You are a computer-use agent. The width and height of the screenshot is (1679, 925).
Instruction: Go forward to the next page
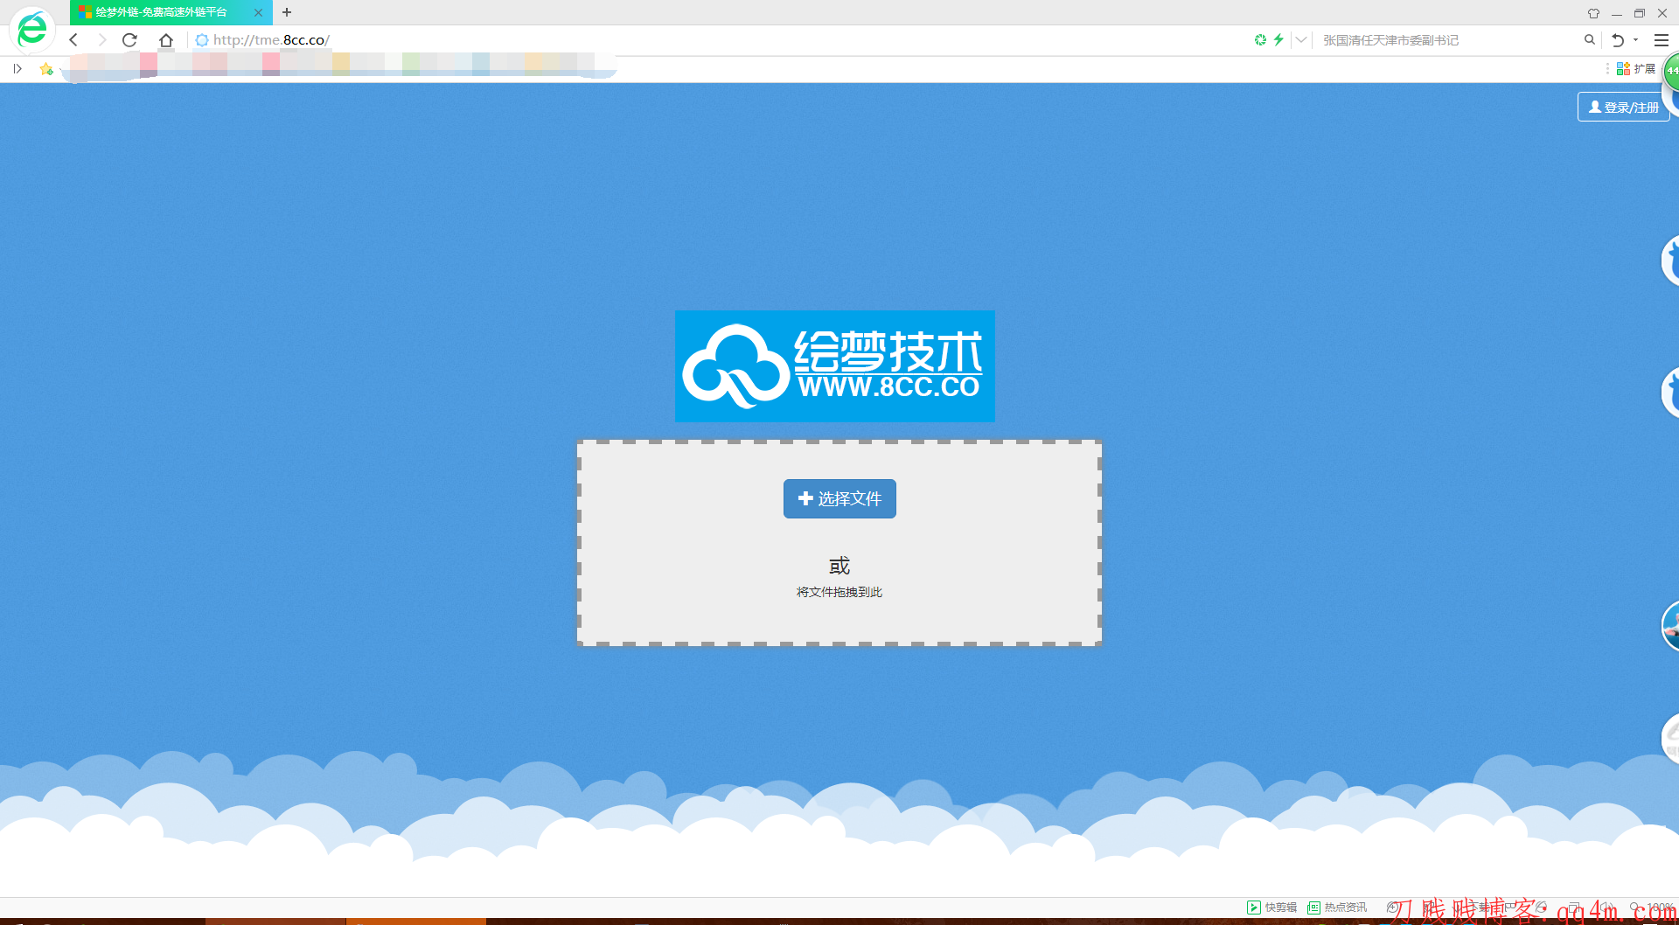coord(101,40)
